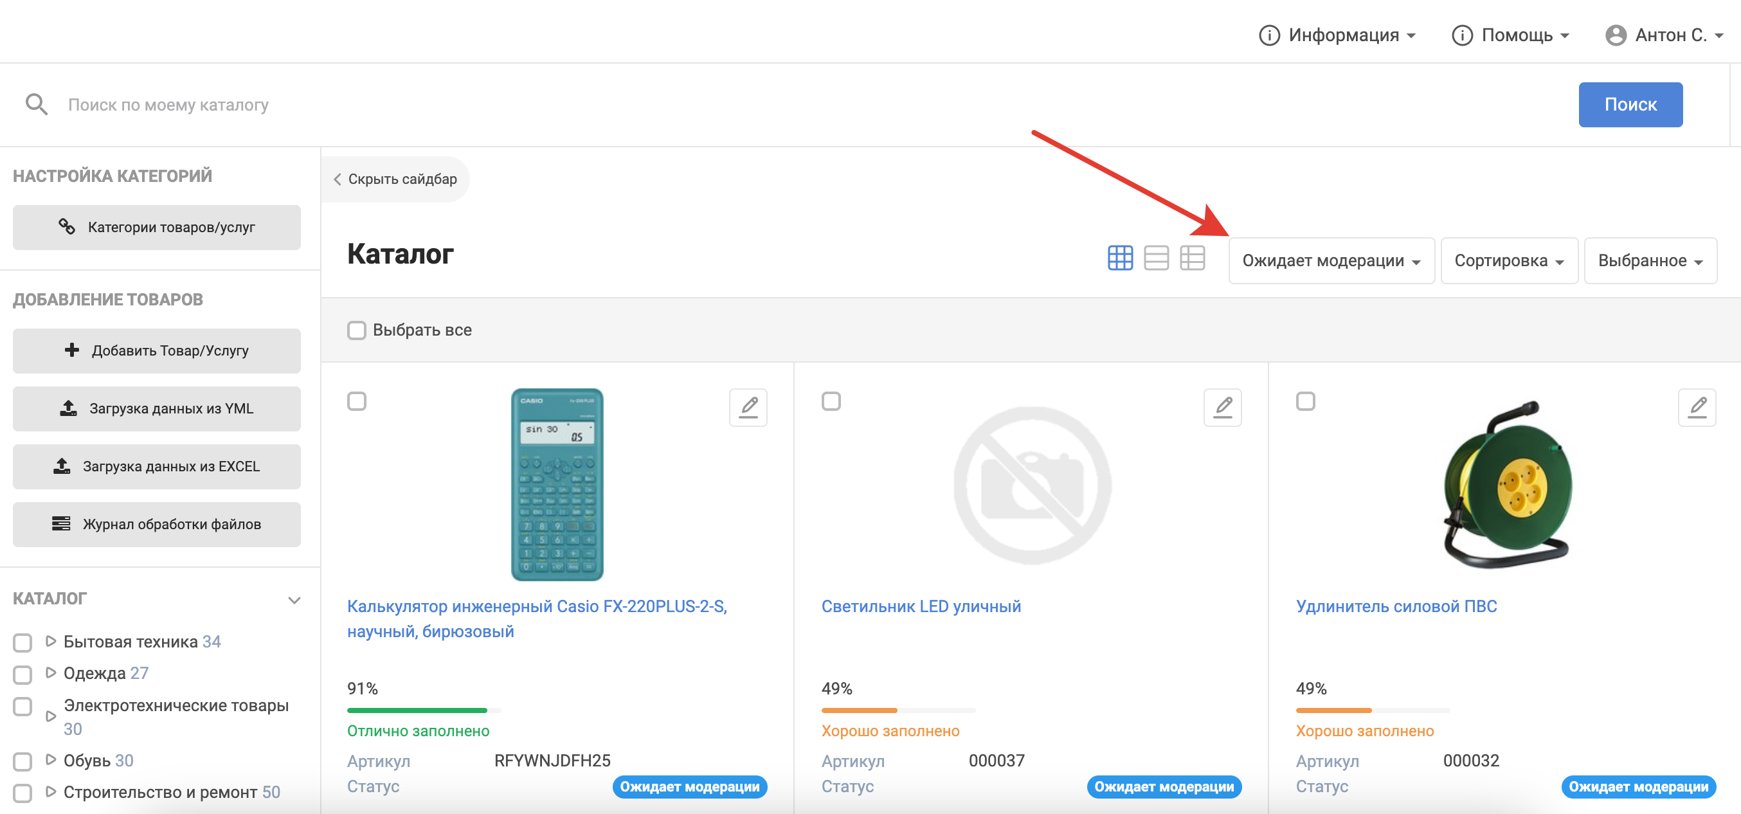Click the Добавить Товар/Услугу button
The image size is (1741, 814).
click(x=157, y=351)
